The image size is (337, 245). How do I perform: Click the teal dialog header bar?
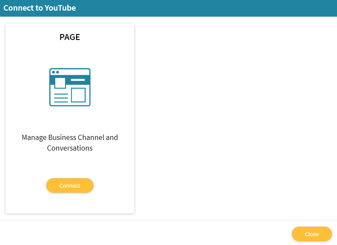168,8
